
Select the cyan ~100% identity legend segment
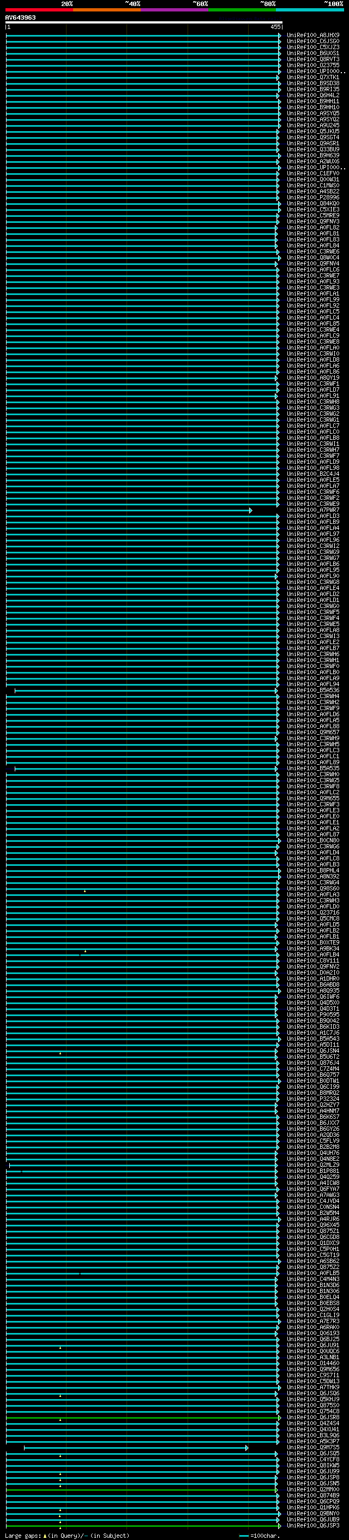pyautogui.click(x=310, y=10)
